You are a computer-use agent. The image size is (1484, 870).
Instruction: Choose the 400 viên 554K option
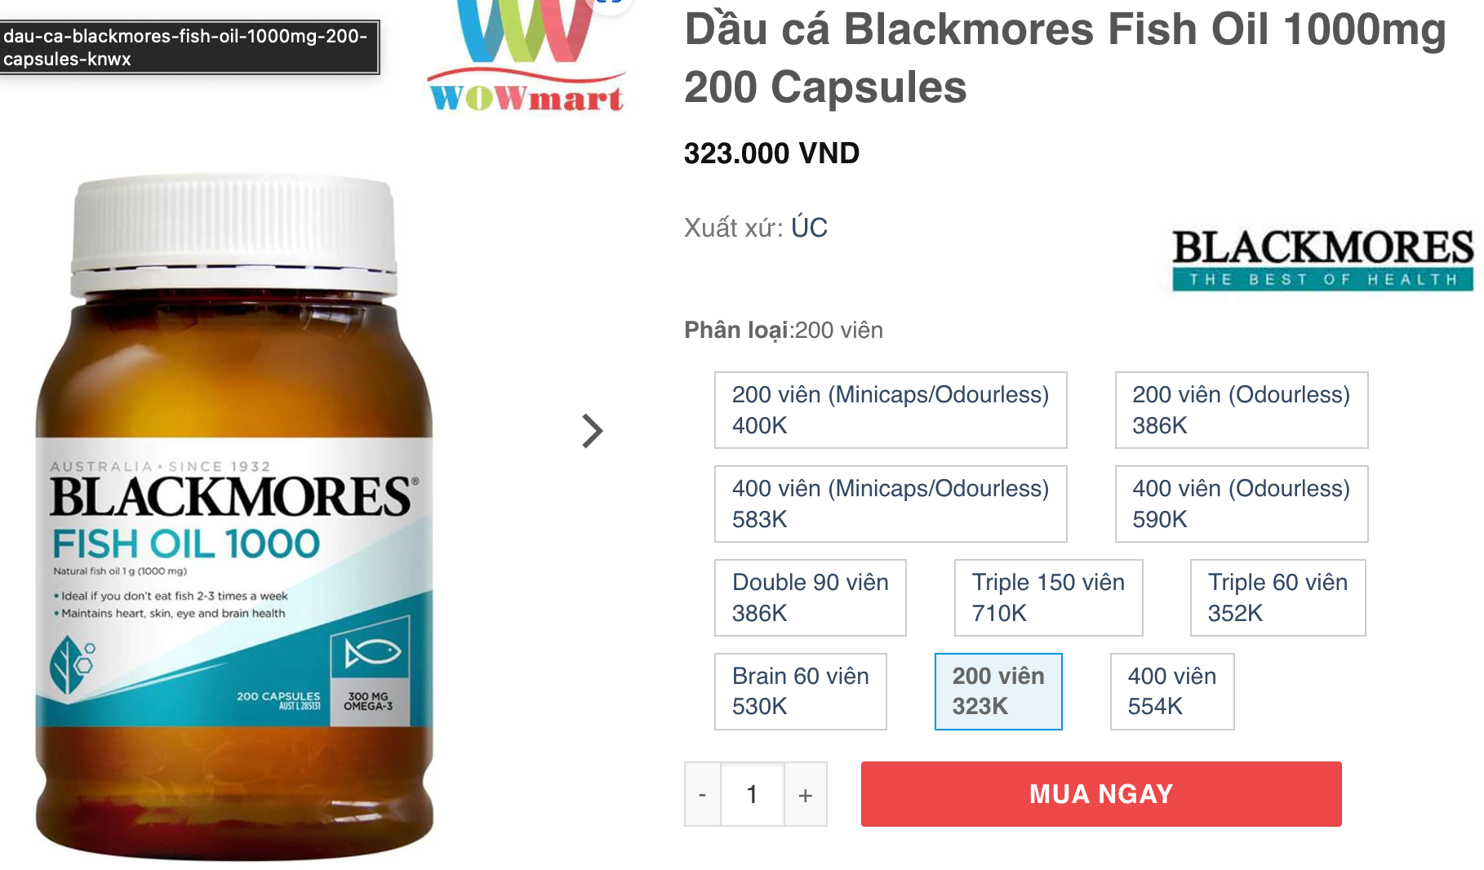pos(1172,691)
